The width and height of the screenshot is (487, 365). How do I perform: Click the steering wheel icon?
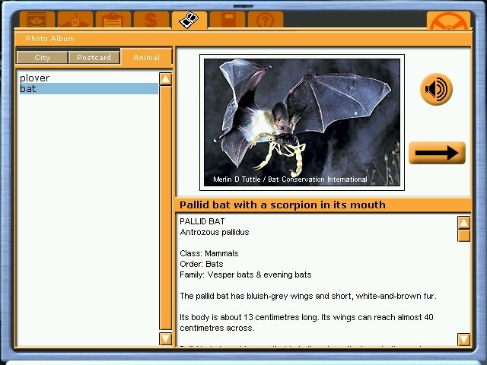tap(448, 21)
